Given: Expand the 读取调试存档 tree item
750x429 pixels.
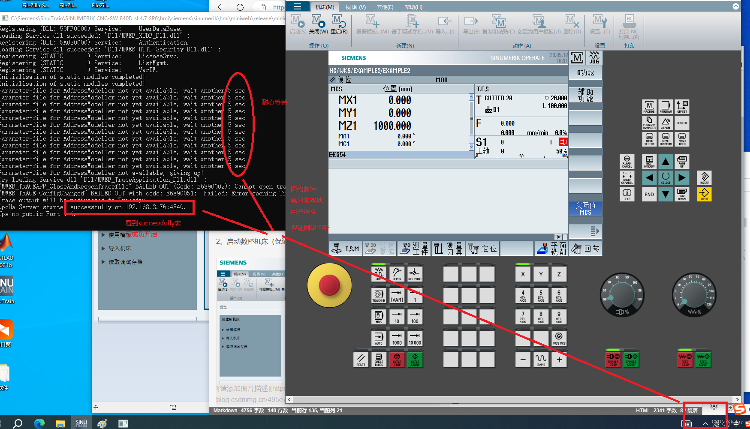Looking at the screenshot, I should pos(103,262).
